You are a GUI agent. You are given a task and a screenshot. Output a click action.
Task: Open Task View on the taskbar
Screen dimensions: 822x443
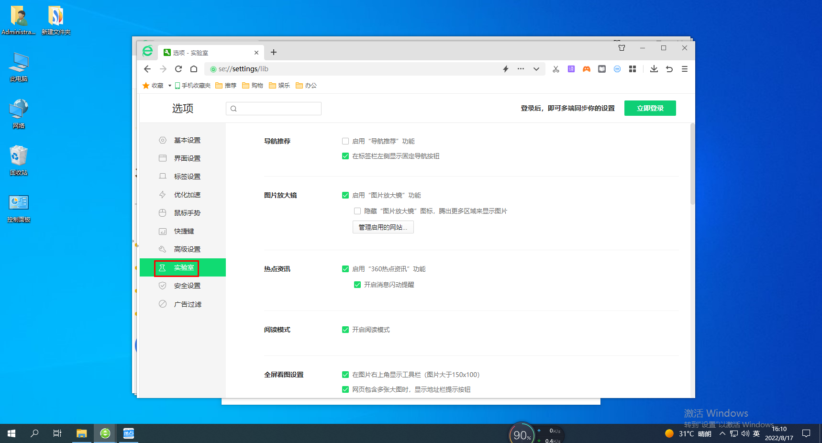(x=57, y=433)
